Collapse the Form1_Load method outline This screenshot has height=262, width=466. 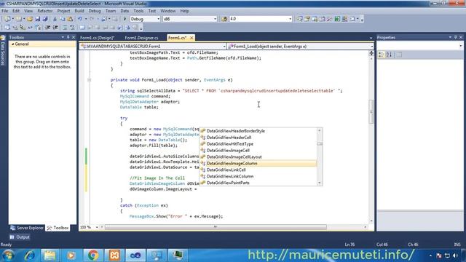pyautogui.click(x=89, y=80)
